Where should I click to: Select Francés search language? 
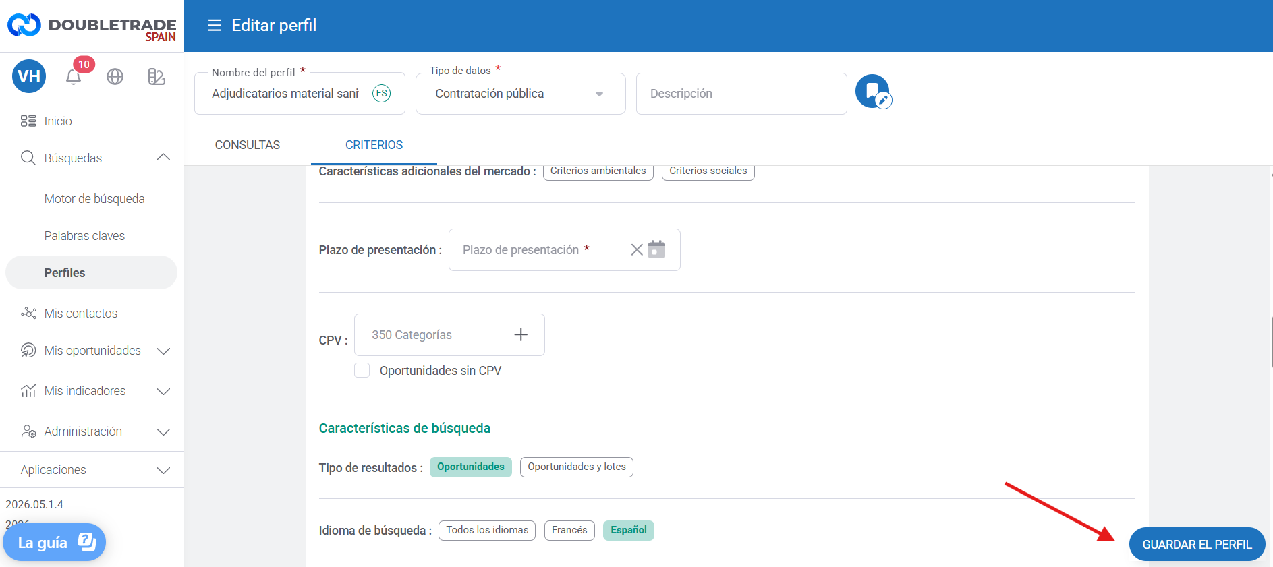[569, 531]
